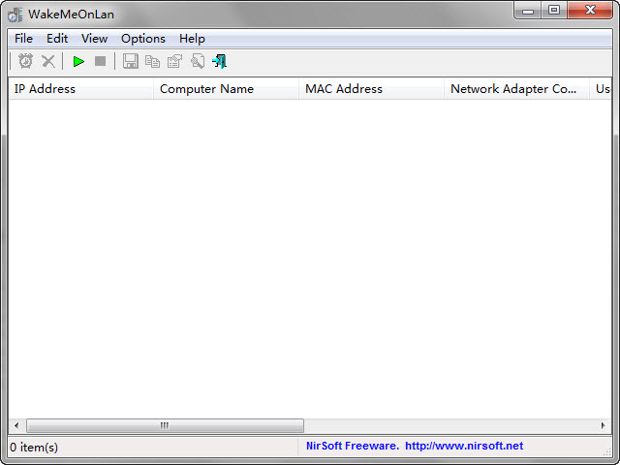This screenshot has width=620, height=465.
Task: Sort by the MAC Address column header
Action: click(x=371, y=88)
